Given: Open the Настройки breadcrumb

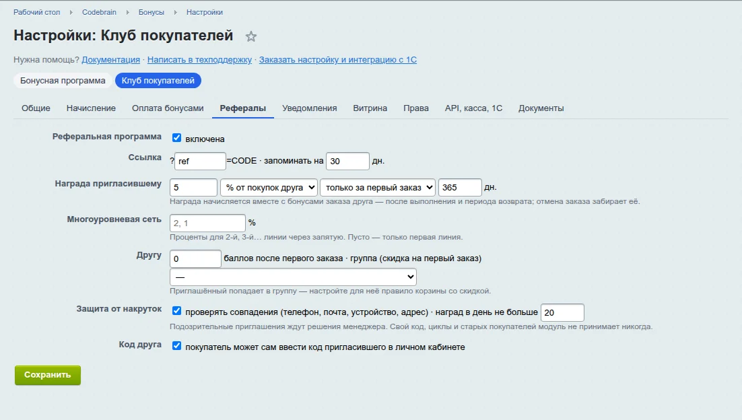Looking at the screenshot, I should coord(205,12).
